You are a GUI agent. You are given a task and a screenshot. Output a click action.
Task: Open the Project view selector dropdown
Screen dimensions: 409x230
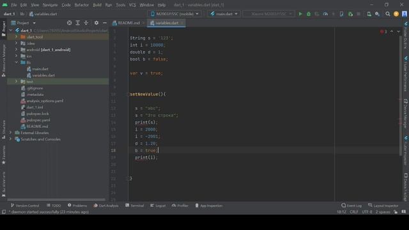(x=23, y=23)
